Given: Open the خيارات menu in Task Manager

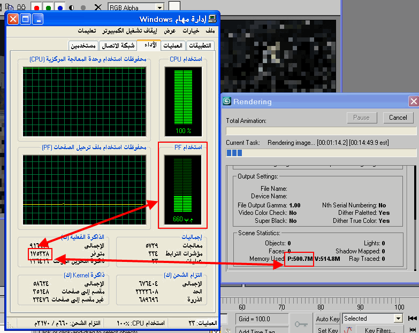Looking at the screenshot, I should pyautogui.click(x=191, y=30).
